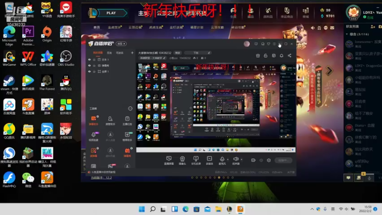Open the orange 弹幕秀 tool
This screenshot has width=382, height=215.
click(127, 152)
